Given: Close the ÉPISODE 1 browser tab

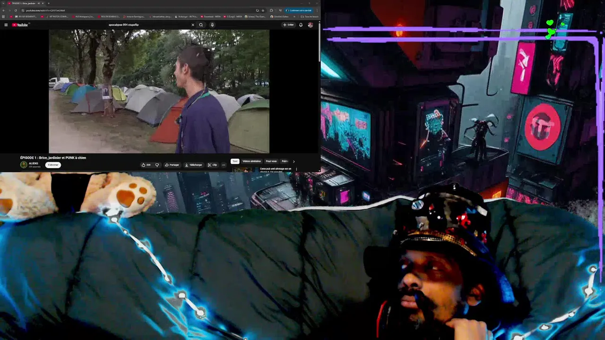Looking at the screenshot, I should click(x=43, y=3).
